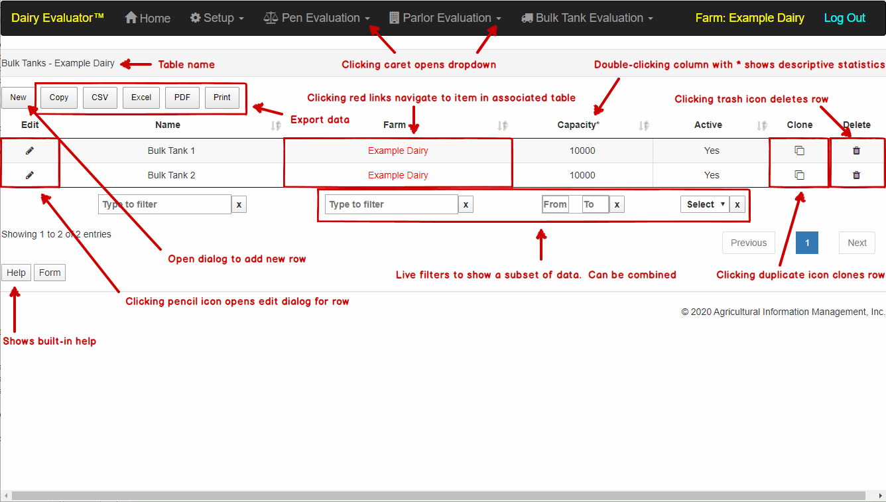886x502 pixels.
Task: Clear the Farm filter with its x button
Action: pos(466,204)
